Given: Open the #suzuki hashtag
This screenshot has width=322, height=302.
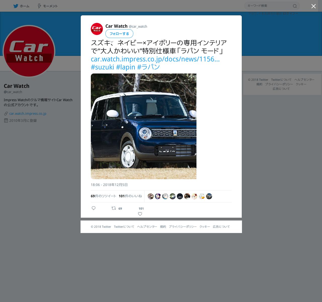Looking at the screenshot, I should (102, 67).
